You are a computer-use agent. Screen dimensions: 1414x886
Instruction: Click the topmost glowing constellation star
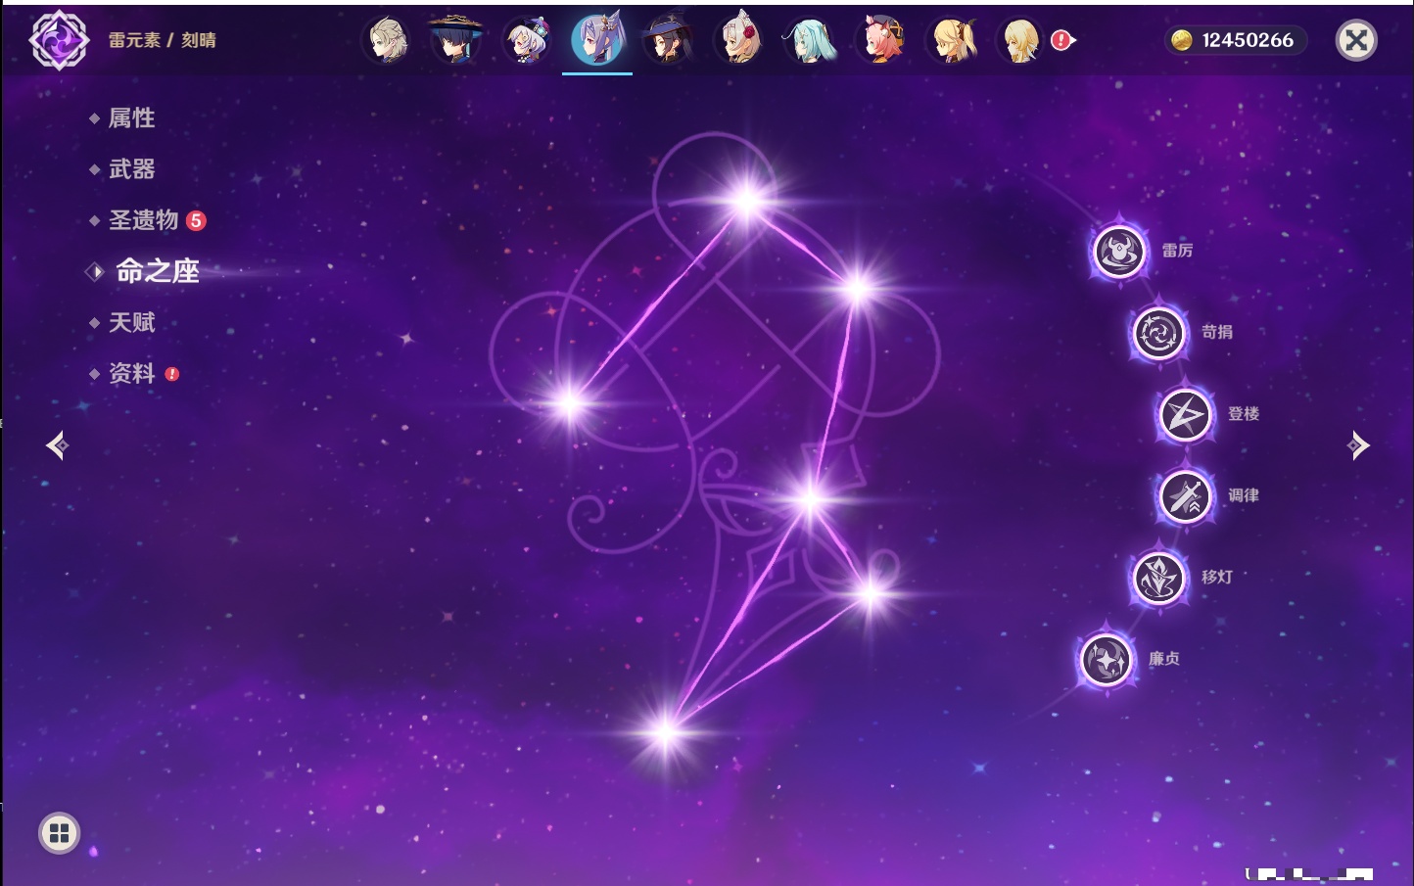(x=747, y=202)
